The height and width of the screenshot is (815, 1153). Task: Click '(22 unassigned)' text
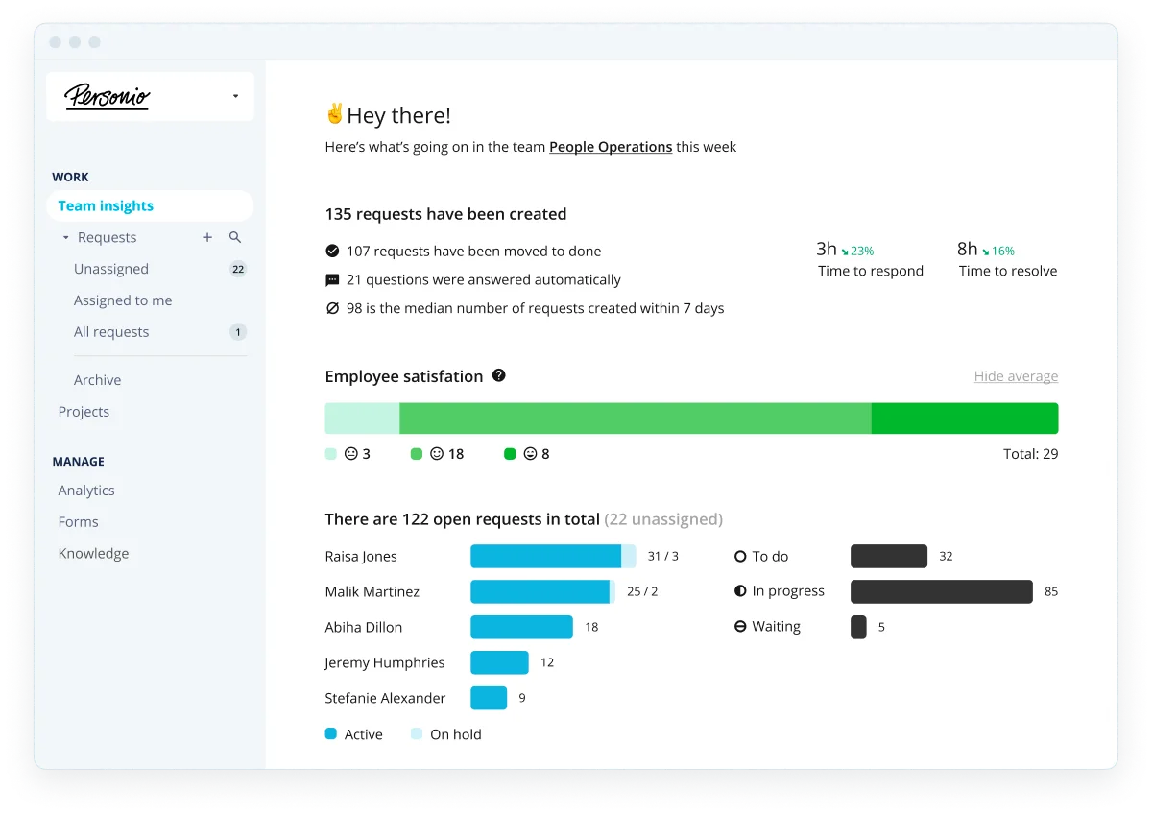[x=663, y=519]
